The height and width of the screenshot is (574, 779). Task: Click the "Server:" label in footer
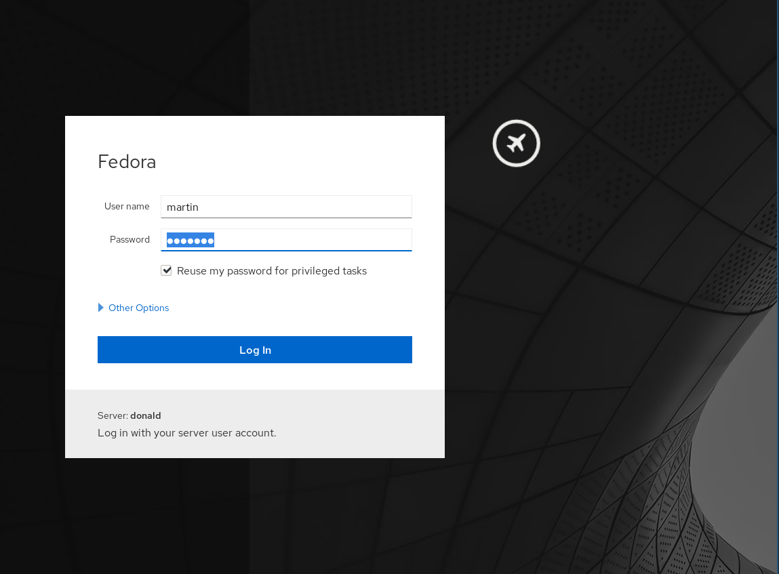113,415
